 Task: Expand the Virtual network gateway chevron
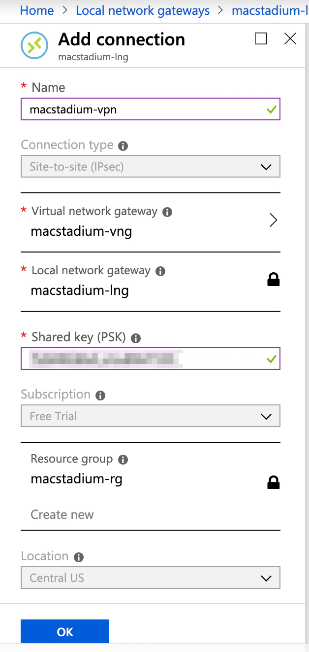pyautogui.click(x=274, y=220)
